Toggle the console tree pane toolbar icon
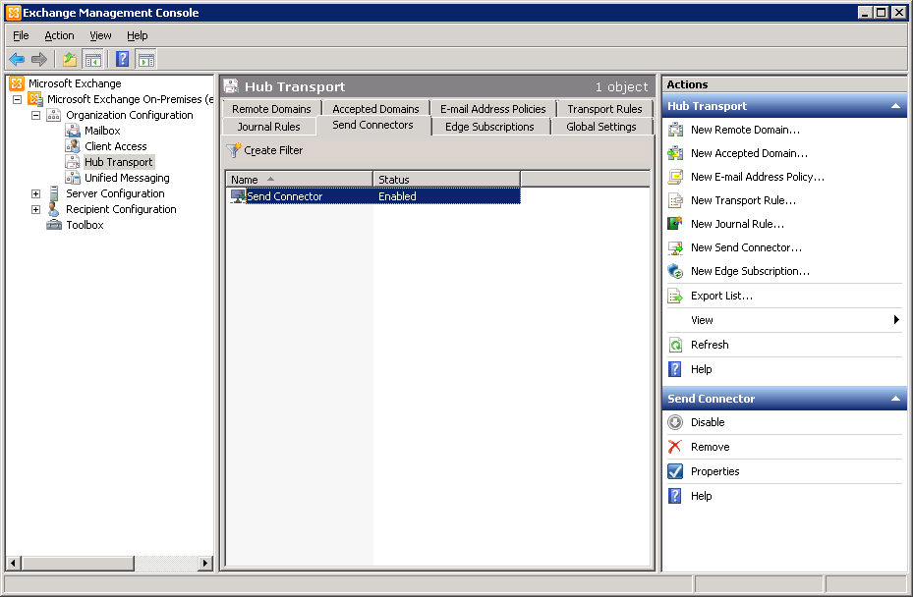913x597 pixels. [x=93, y=59]
